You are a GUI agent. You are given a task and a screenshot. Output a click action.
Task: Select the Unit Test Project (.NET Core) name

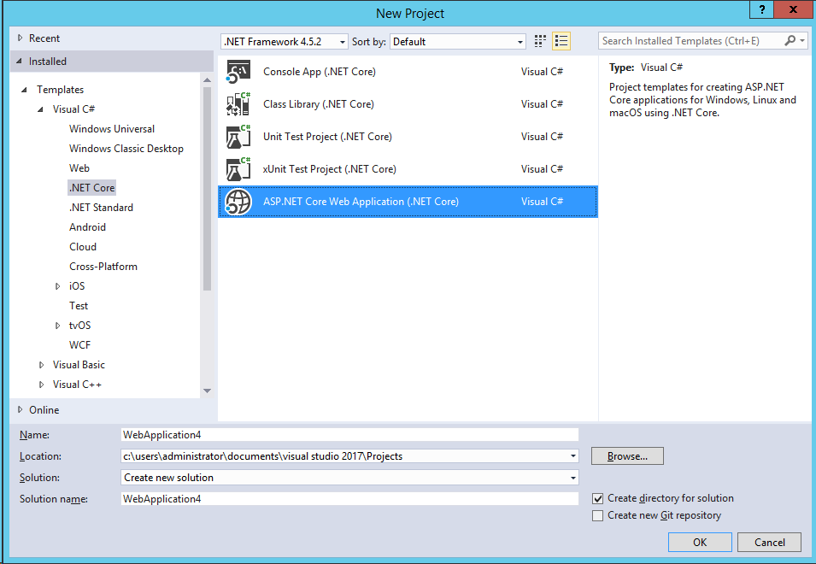(x=327, y=137)
